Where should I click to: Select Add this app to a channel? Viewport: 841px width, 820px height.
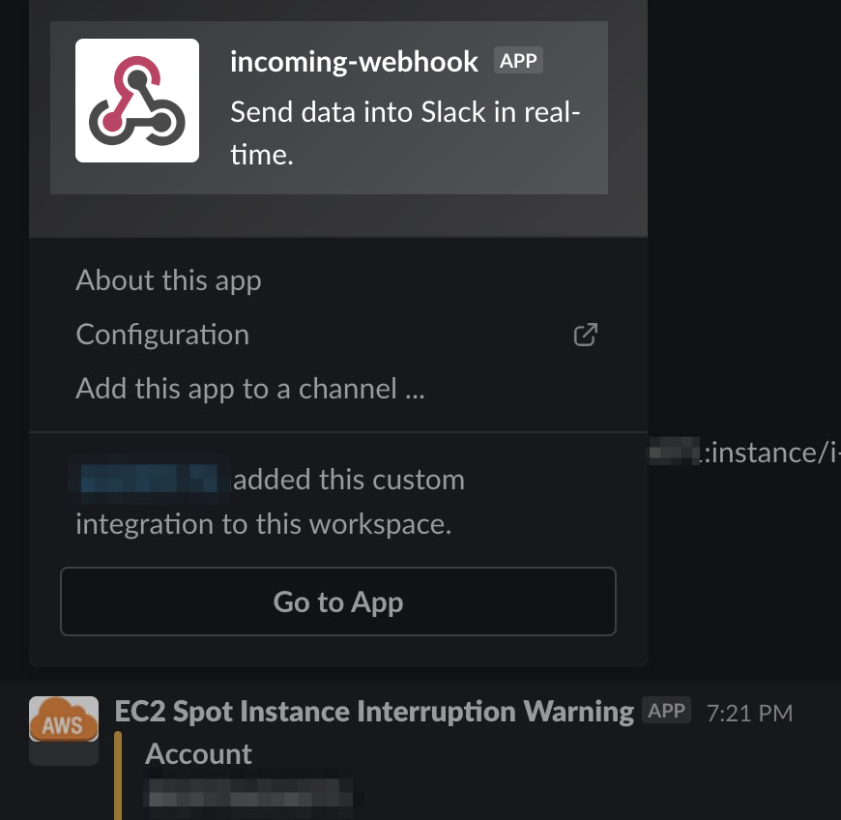pyautogui.click(x=249, y=389)
